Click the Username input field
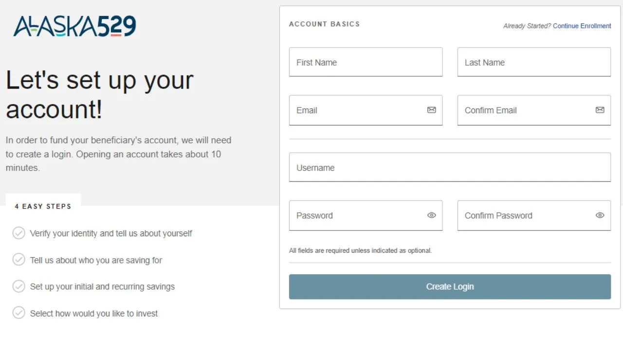623x350 pixels. [450, 167]
